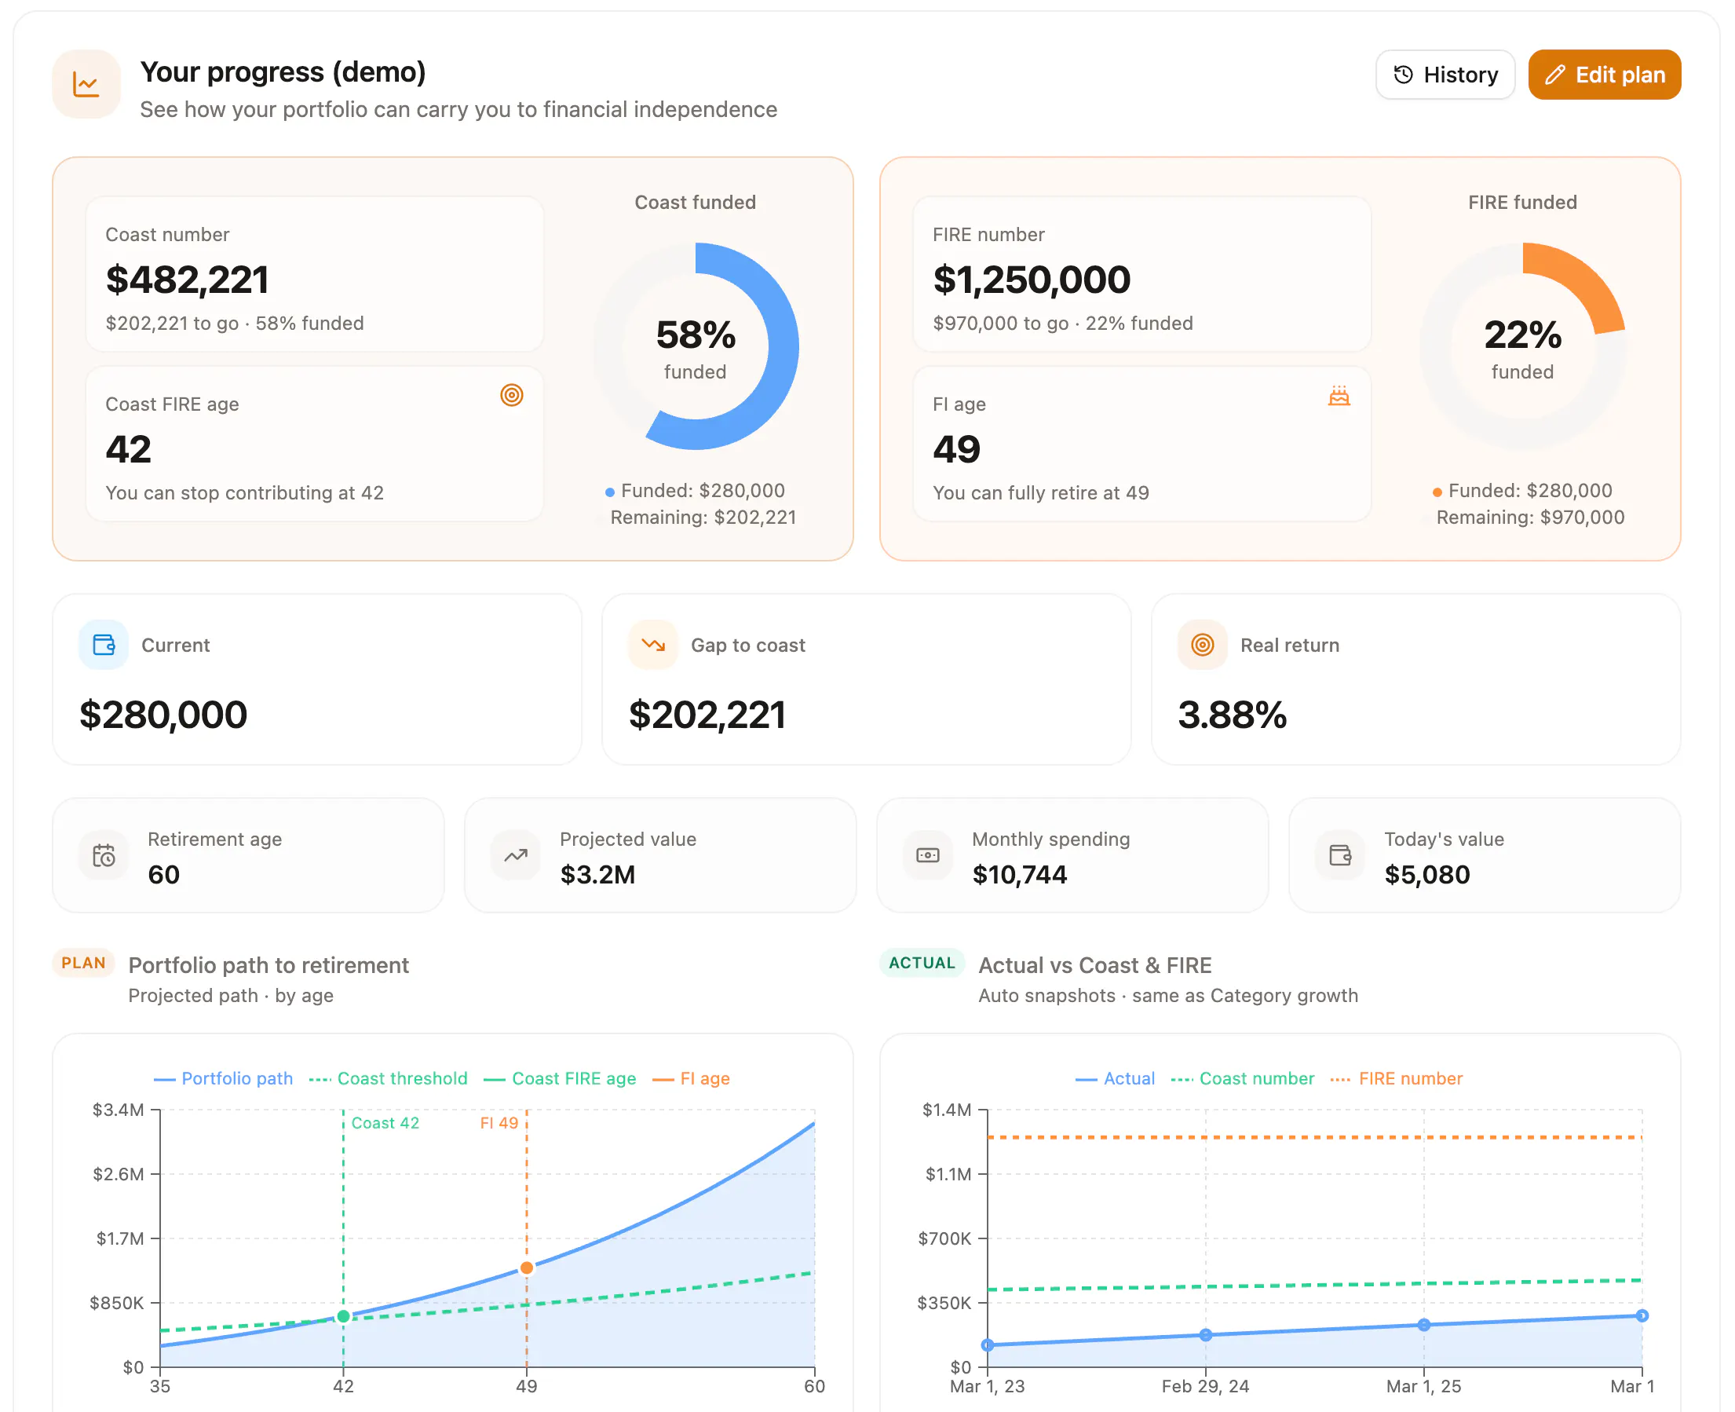Click the FIRE number value $1,250,000
Viewport: 1735px width, 1412px height.
(1032, 280)
